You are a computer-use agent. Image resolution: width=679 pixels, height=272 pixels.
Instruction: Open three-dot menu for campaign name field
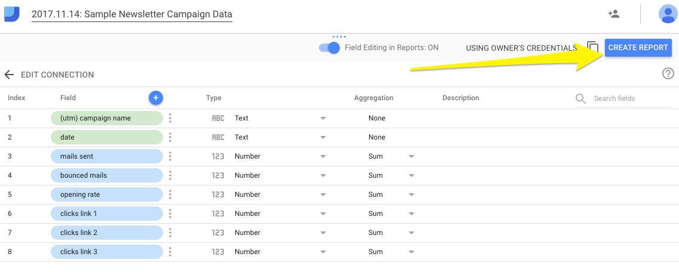coord(170,118)
